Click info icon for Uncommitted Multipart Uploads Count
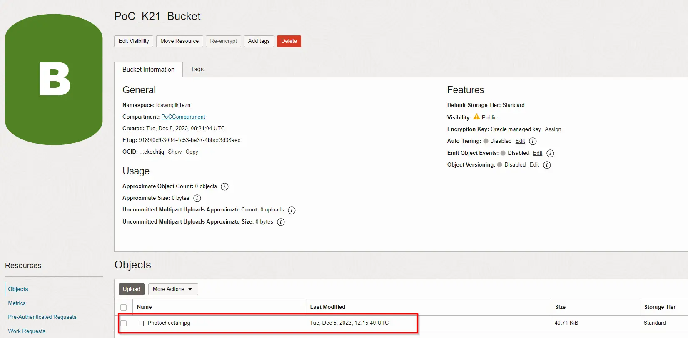The image size is (688, 338). pos(292,210)
